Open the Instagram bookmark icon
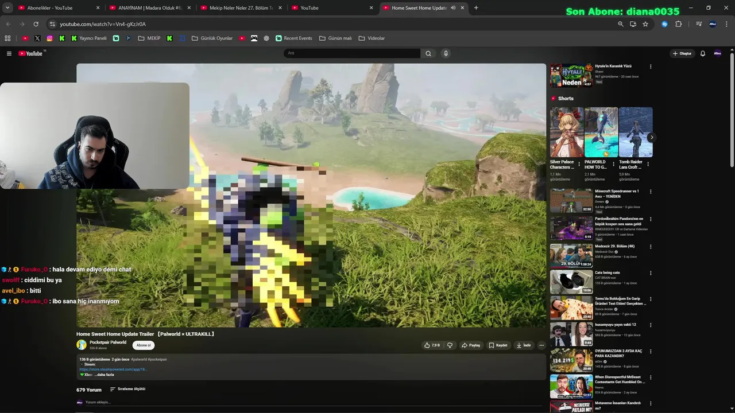 [x=50, y=38]
